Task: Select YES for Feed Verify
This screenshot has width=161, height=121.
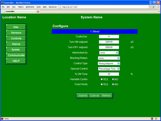Action: pyautogui.click(x=102, y=84)
